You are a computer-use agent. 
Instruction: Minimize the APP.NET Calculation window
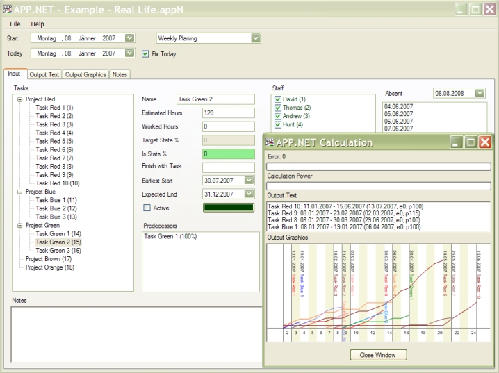456,142
